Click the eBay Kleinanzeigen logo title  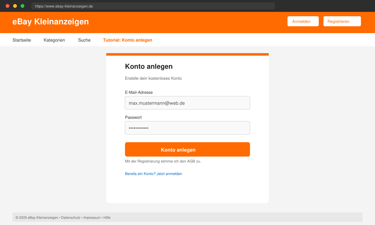[51, 22]
